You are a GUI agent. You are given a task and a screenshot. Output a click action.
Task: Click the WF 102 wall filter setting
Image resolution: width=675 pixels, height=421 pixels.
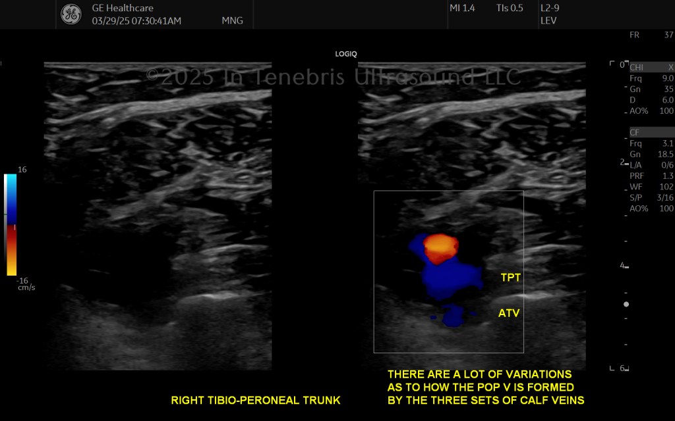coord(652,186)
